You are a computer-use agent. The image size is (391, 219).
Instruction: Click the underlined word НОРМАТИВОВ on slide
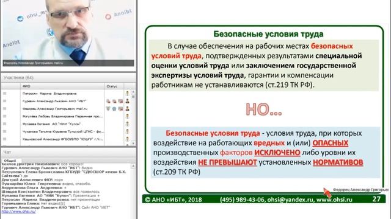click(x=338, y=162)
